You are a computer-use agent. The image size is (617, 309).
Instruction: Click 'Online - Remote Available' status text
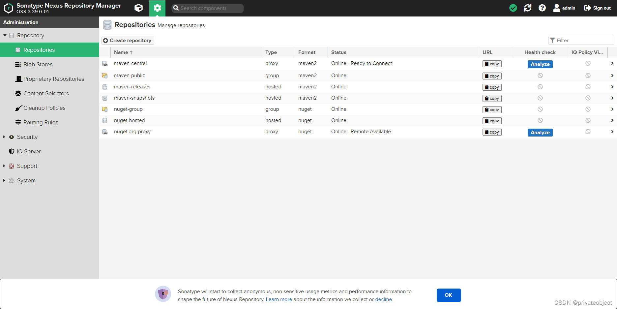(x=361, y=132)
